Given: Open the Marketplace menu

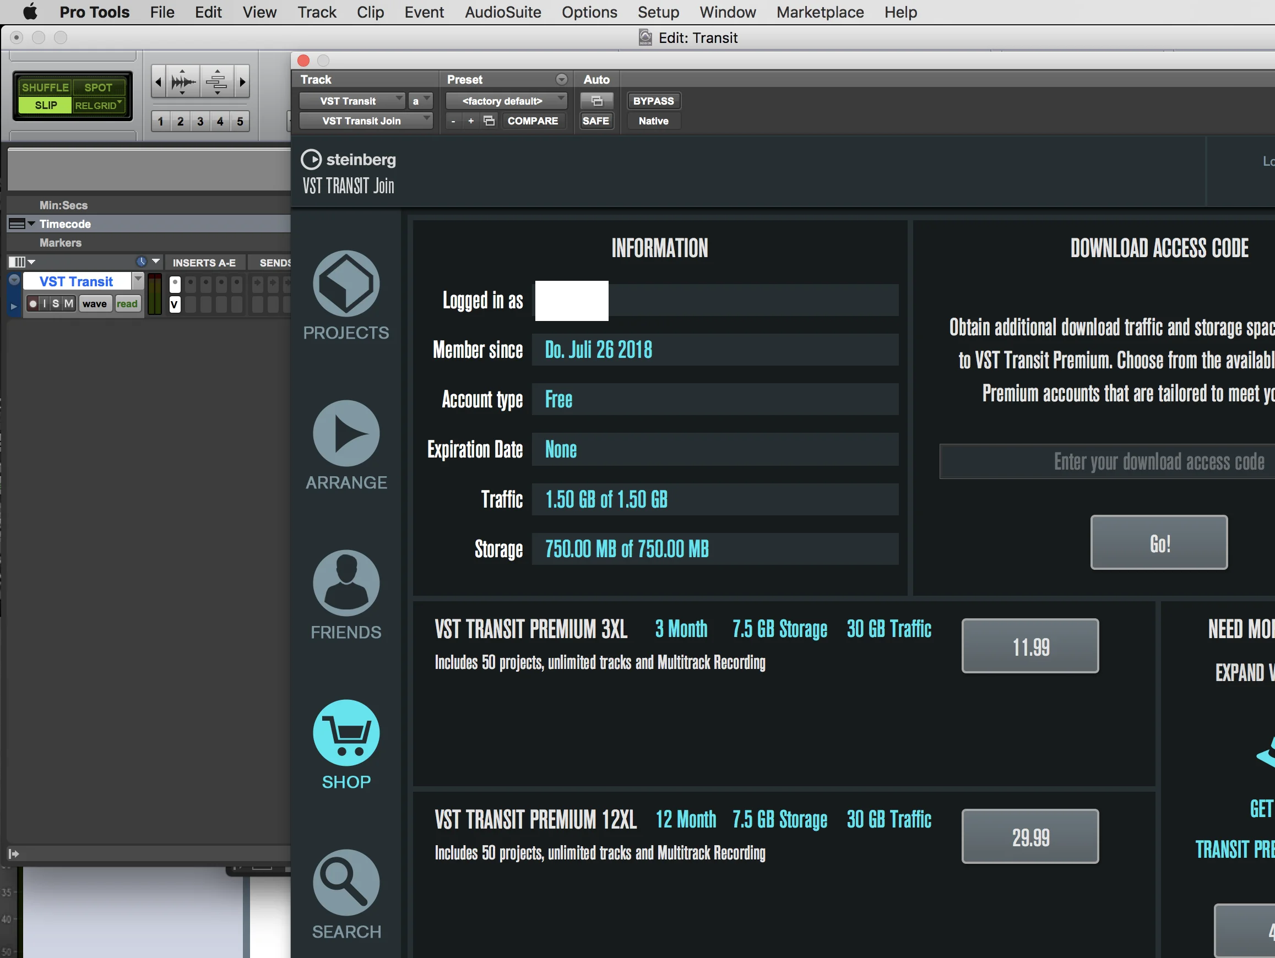Looking at the screenshot, I should tap(820, 12).
